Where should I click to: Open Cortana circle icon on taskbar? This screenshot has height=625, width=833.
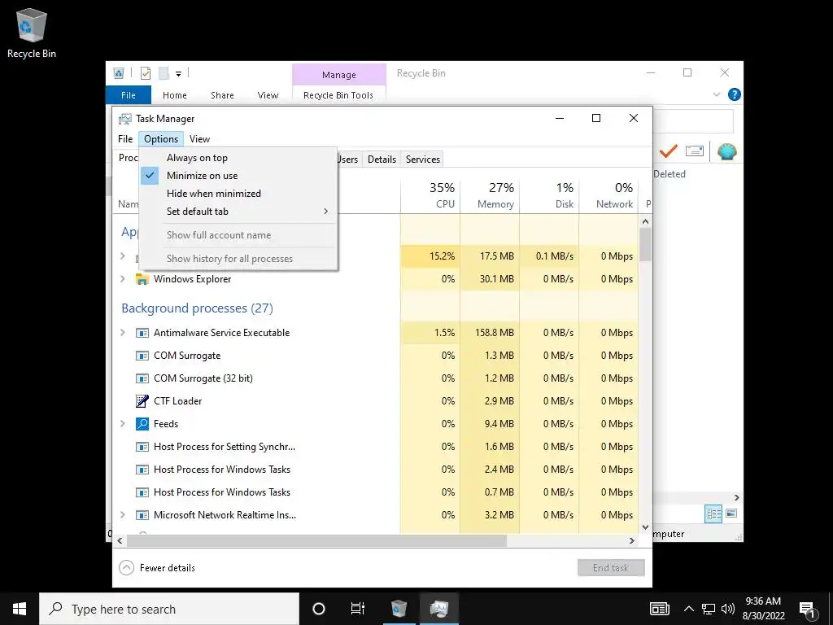point(318,609)
